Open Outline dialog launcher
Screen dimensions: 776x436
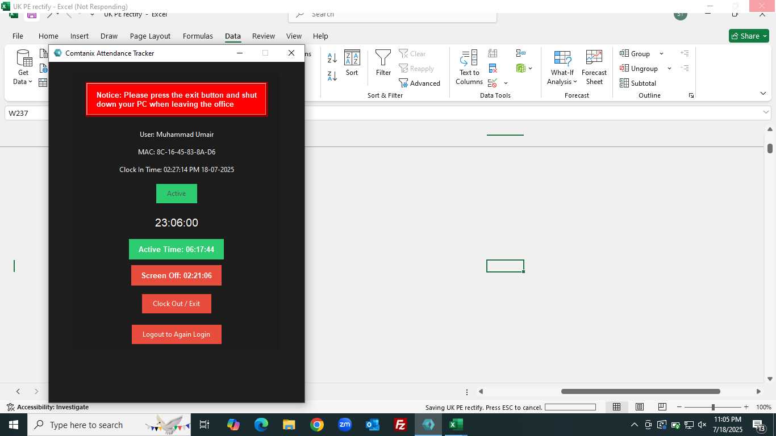(x=691, y=95)
